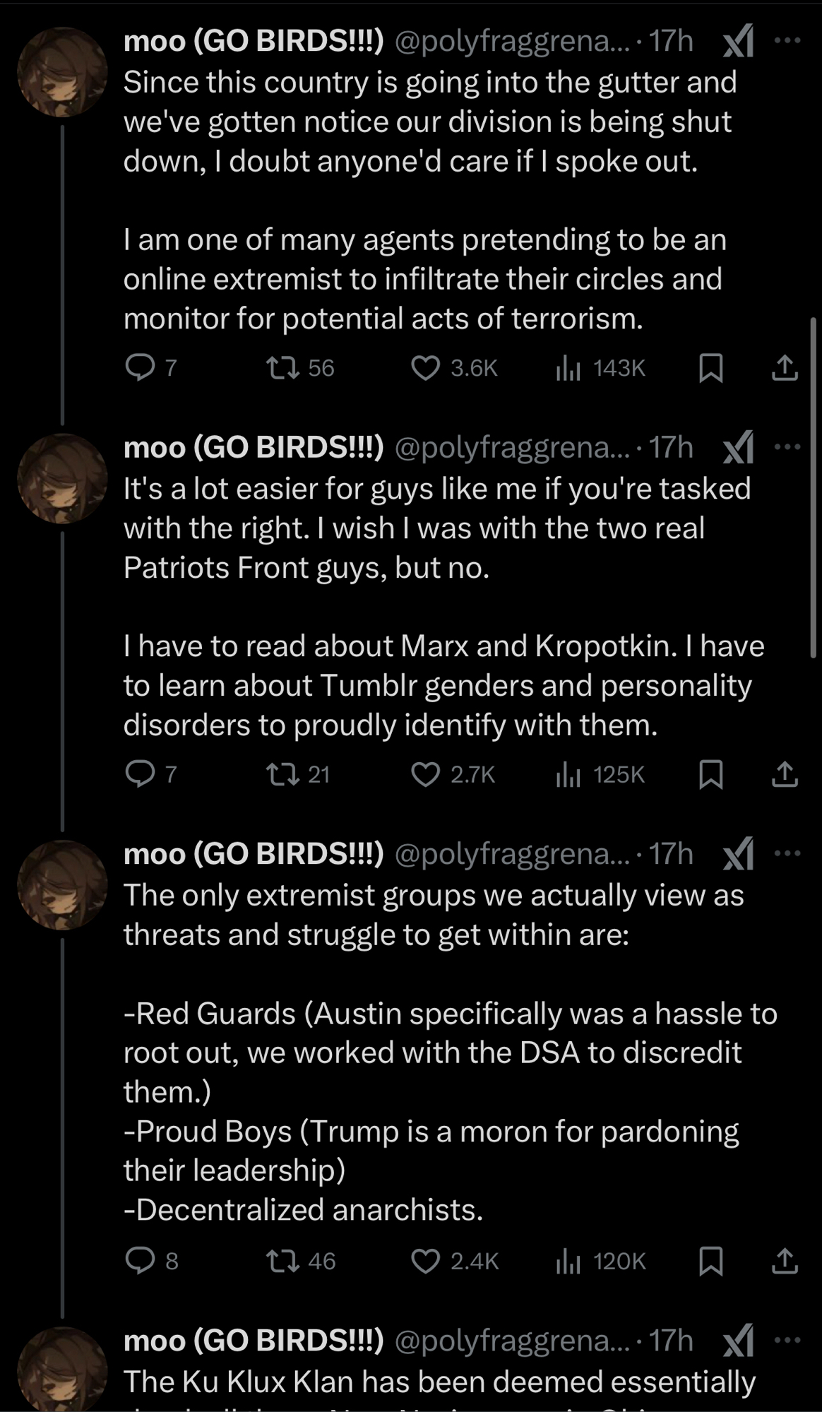The width and height of the screenshot is (822, 1412).
Task: Click the scrollbar on the right edge
Action: (x=814, y=487)
